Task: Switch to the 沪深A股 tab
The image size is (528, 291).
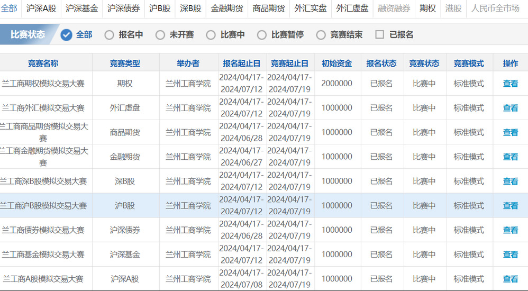Action: [x=41, y=8]
